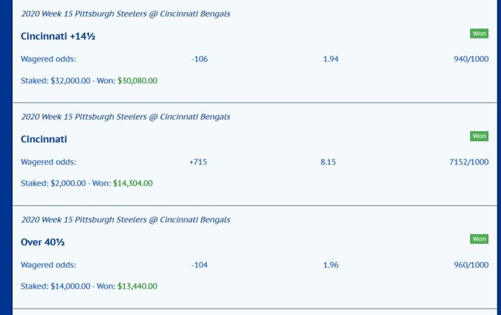Image resolution: width=501 pixels, height=315 pixels.
Task: Click the $13,440.00 winnings amount
Action: click(137, 286)
